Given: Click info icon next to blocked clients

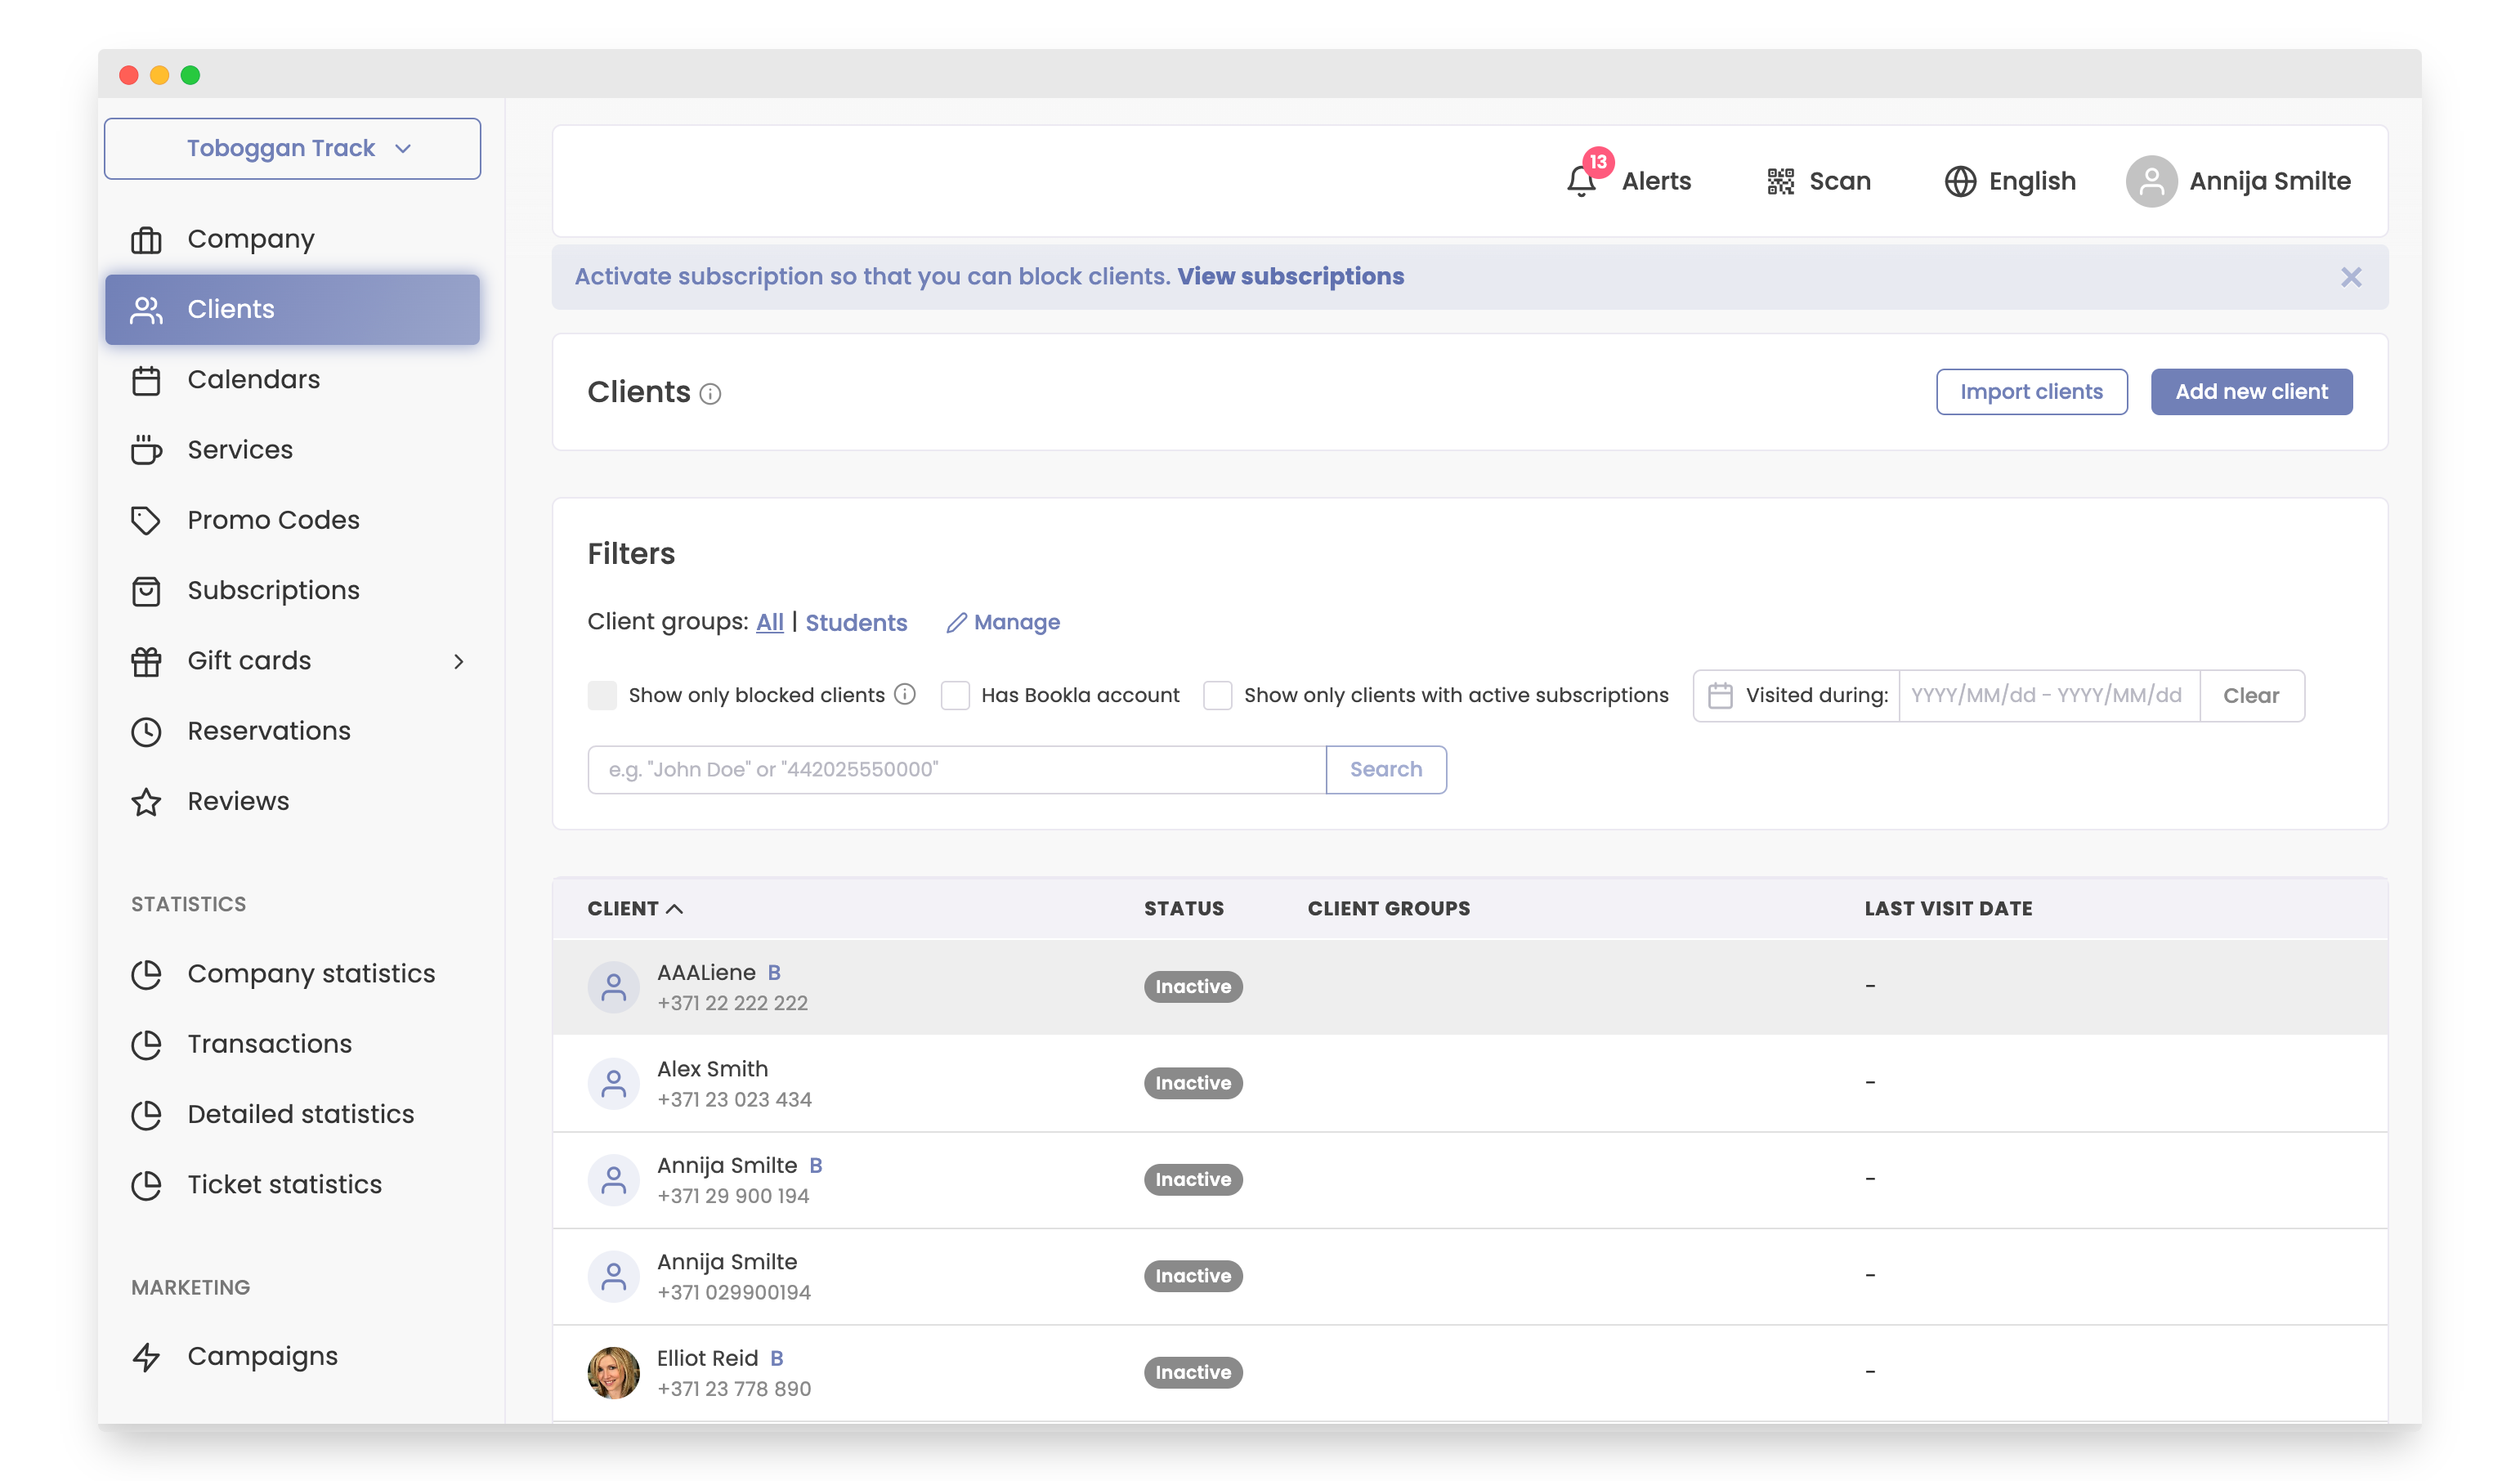Looking at the screenshot, I should (905, 694).
